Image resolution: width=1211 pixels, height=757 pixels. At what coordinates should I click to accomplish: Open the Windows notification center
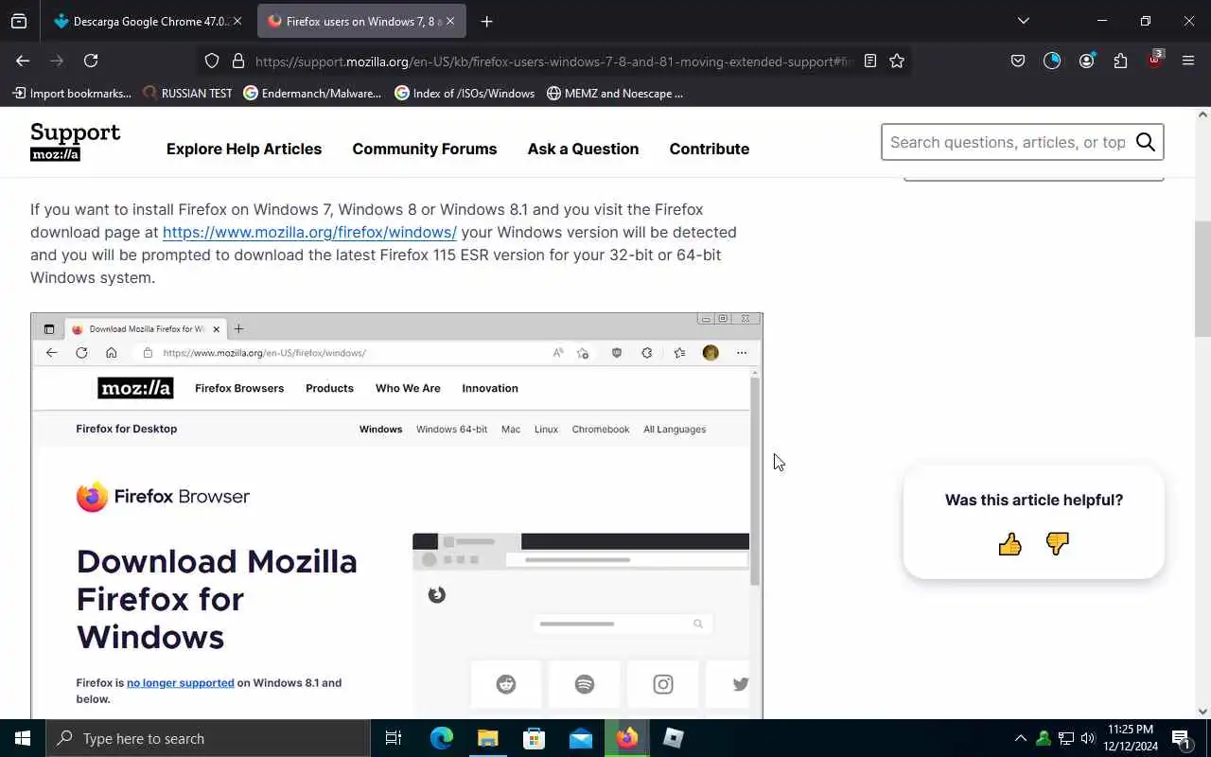pos(1181,738)
